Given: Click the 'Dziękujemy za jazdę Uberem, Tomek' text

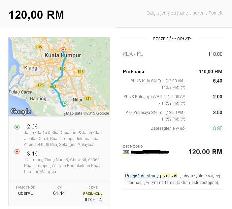Looking at the screenshot, I should coord(184,13).
